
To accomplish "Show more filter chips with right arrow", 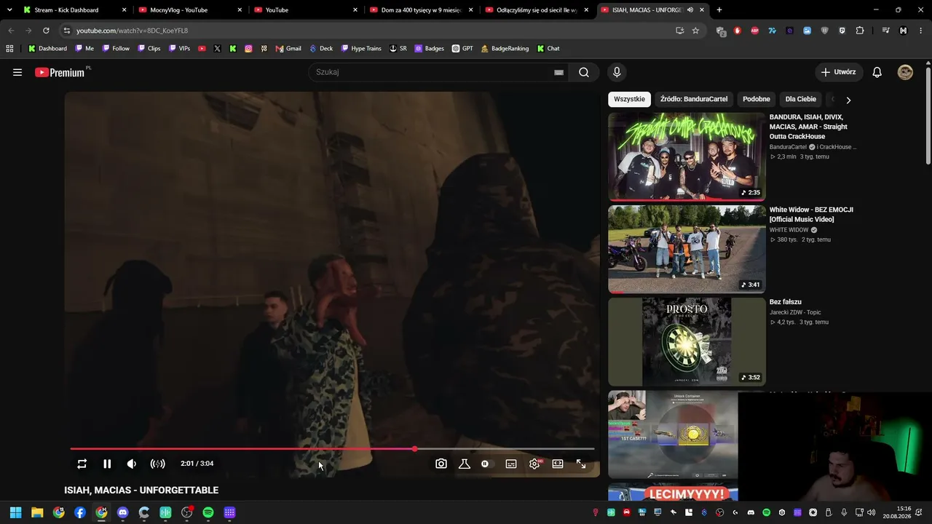I will pos(848,100).
